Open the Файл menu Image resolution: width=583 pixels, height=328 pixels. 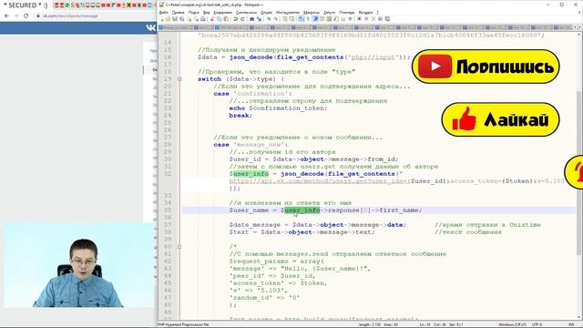tap(164, 12)
